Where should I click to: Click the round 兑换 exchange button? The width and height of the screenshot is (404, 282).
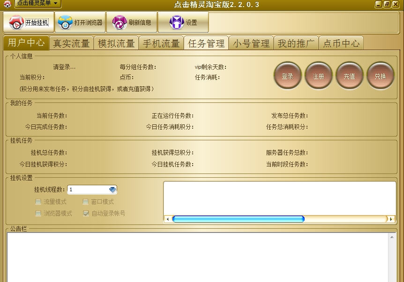(x=381, y=75)
